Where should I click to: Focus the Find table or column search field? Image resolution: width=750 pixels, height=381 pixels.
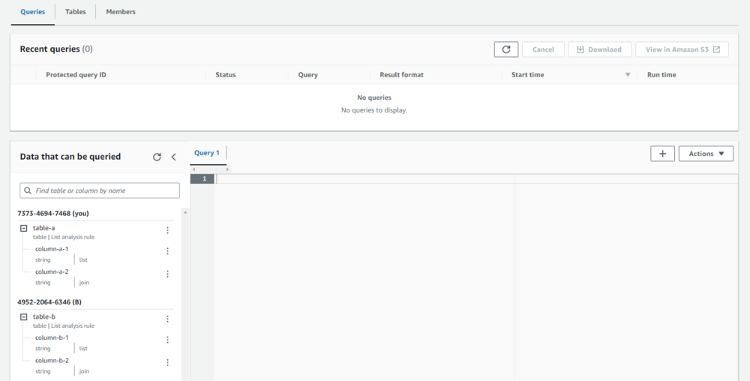click(x=100, y=190)
